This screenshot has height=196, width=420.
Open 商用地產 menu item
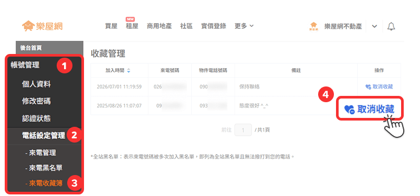coord(160,26)
